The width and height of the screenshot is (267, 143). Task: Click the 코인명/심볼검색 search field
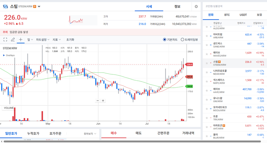coord(235,6)
